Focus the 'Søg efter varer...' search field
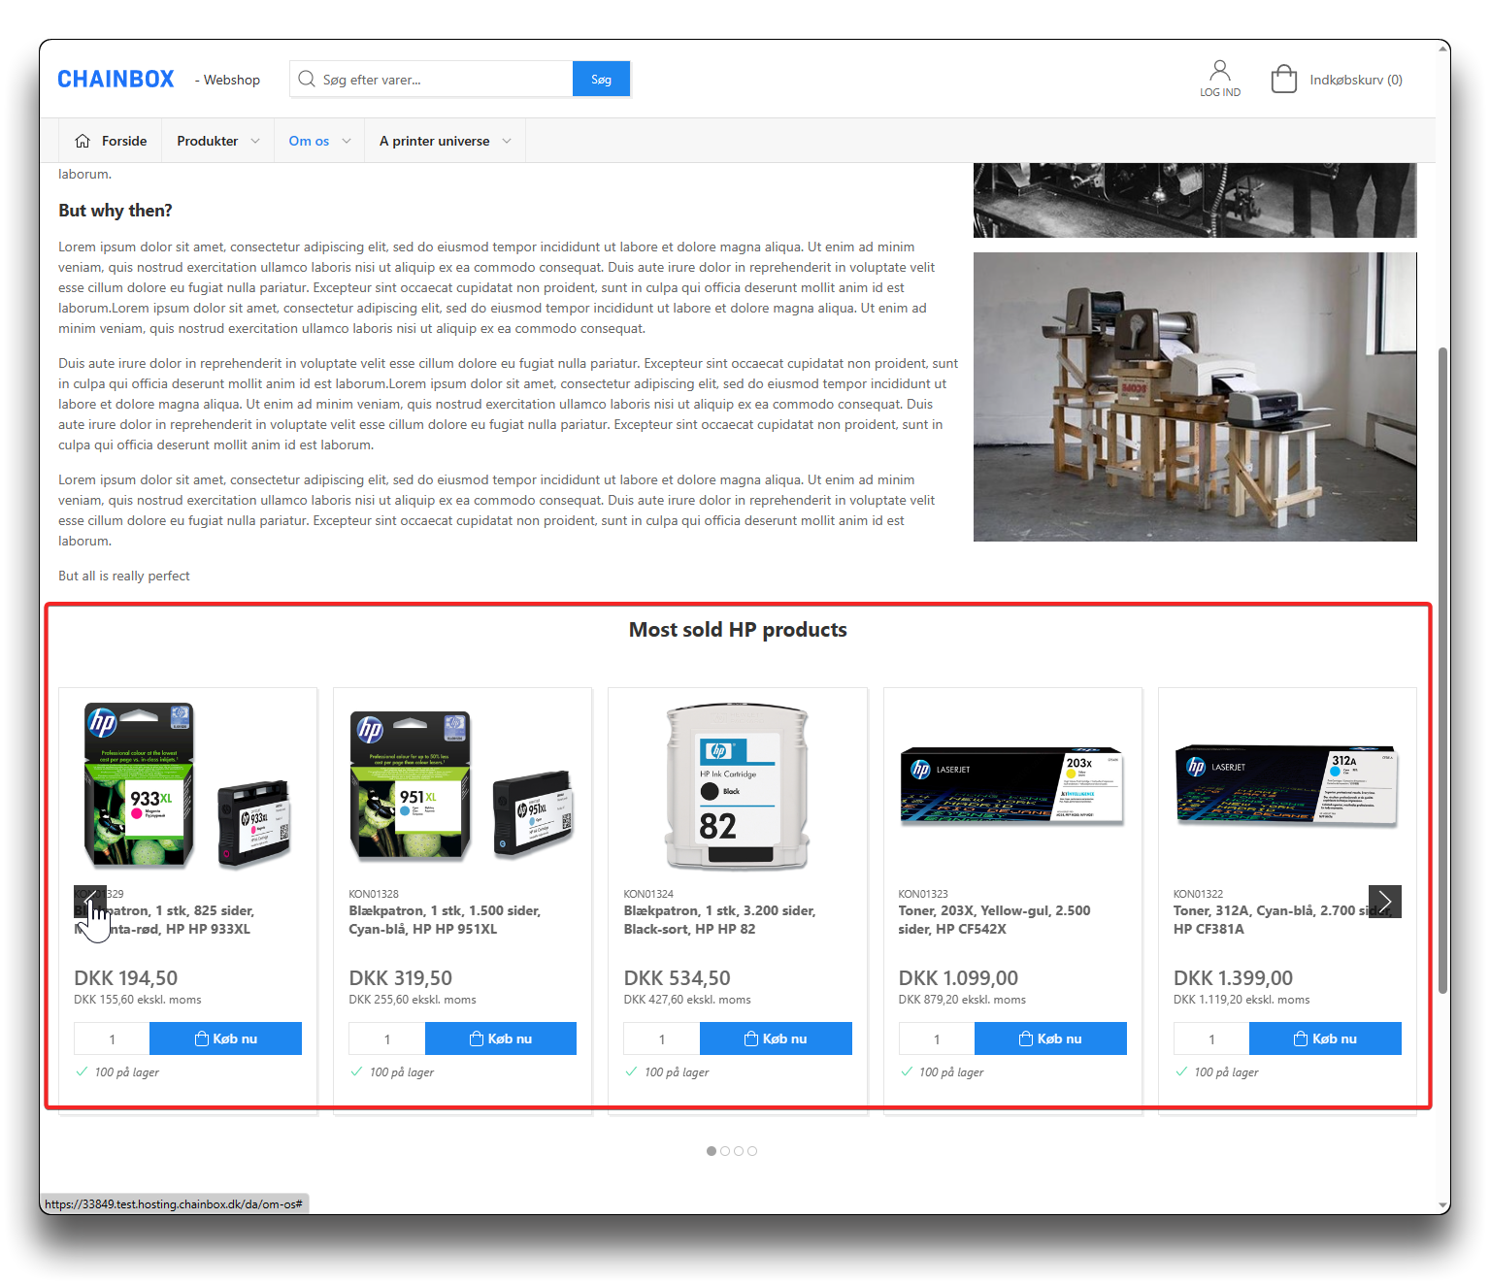 pos(431,80)
